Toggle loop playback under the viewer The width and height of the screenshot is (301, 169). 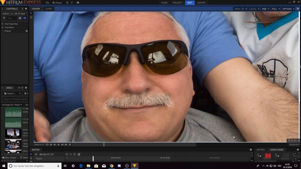pyautogui.click(x=47, y=145)
